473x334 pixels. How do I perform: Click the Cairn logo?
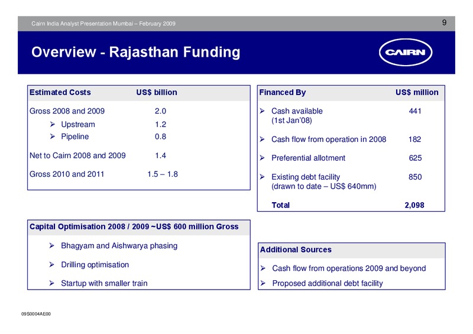[x=406, y=52]
